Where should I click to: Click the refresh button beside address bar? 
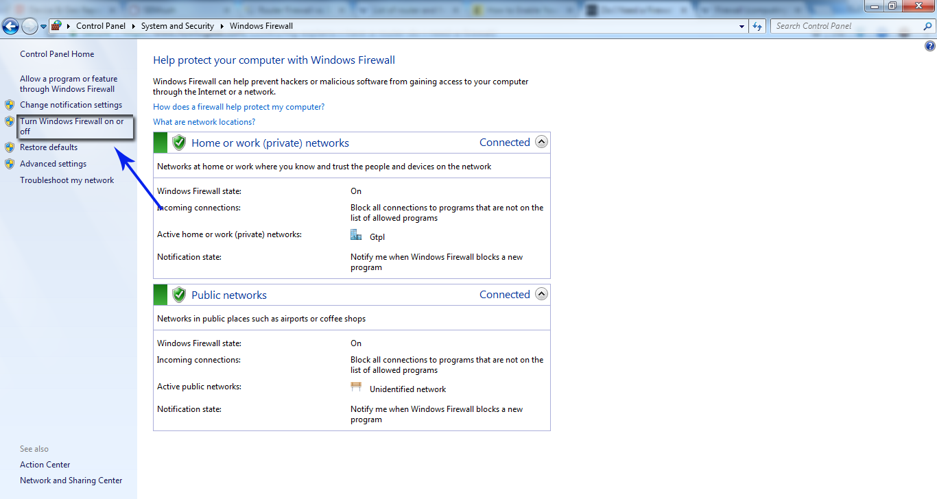click(x=757, y=26)
